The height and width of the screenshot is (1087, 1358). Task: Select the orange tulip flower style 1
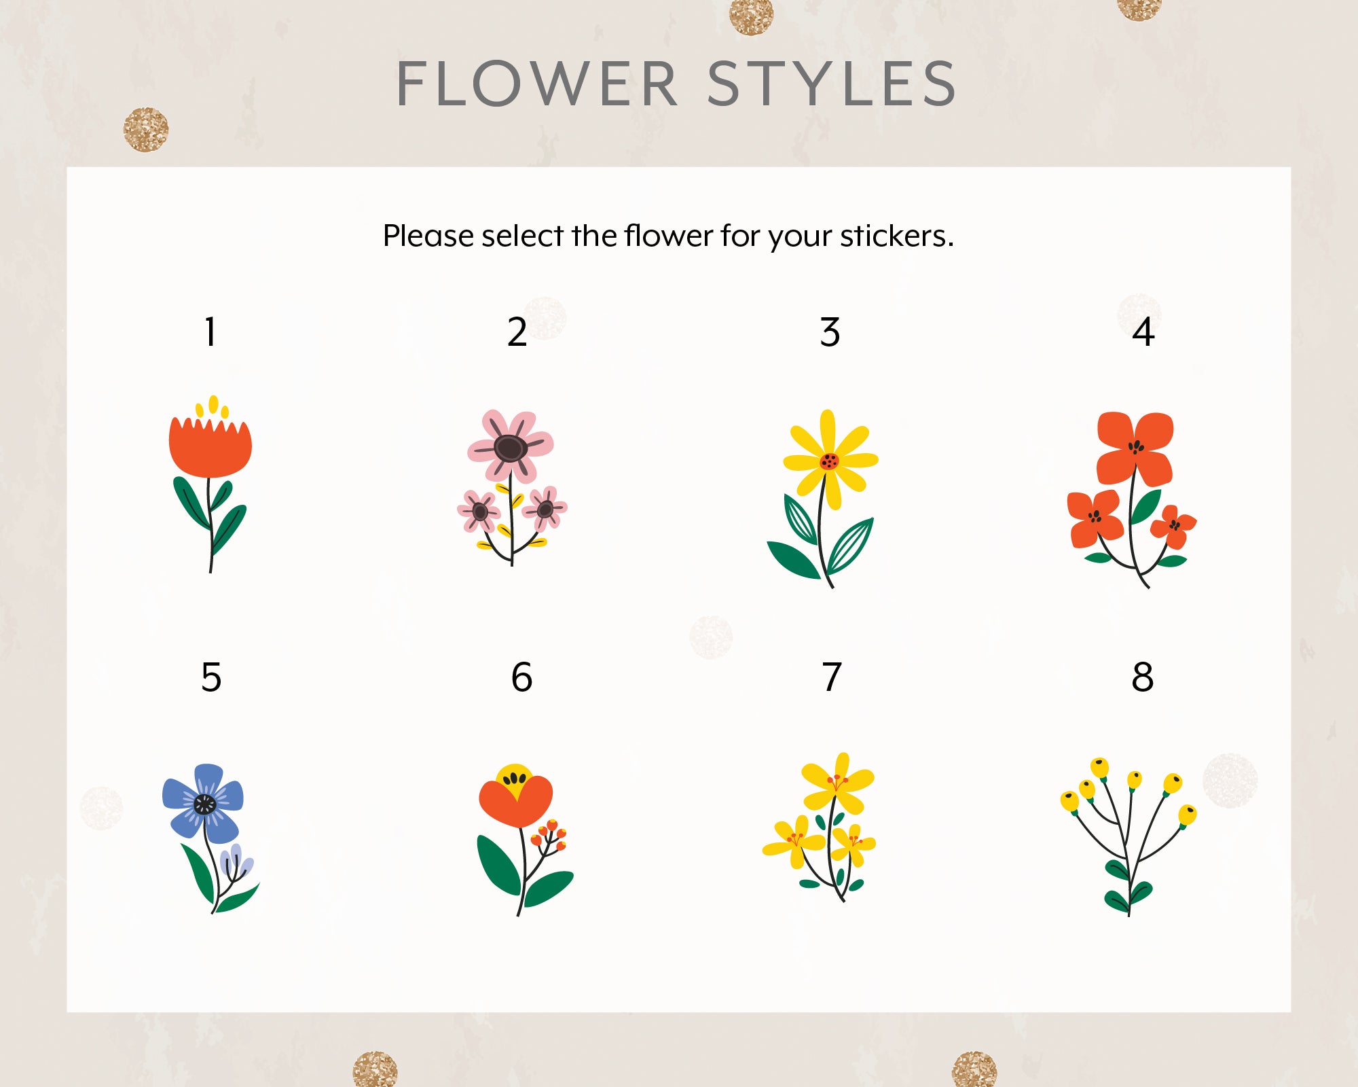(x=210, y=484)
